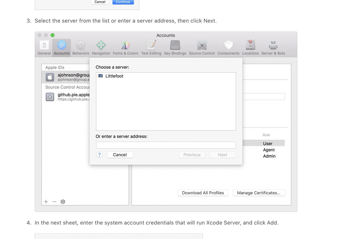Open the Source Control pane

tap(202, 48)
